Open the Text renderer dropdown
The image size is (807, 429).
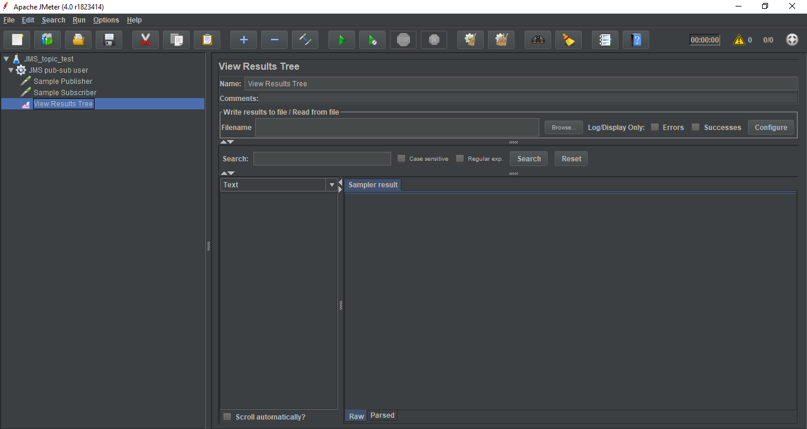pyautogui.click(x=331, y=185)
